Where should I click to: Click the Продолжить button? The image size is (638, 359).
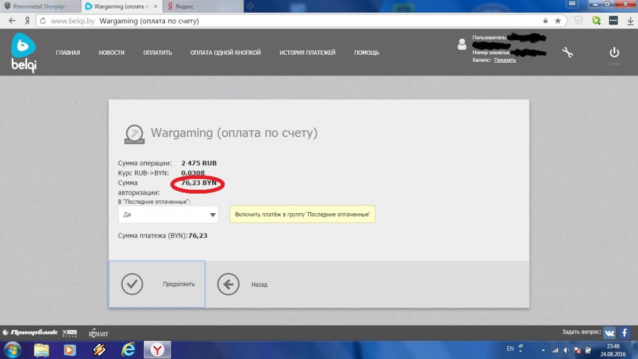(x=157, y=284)
